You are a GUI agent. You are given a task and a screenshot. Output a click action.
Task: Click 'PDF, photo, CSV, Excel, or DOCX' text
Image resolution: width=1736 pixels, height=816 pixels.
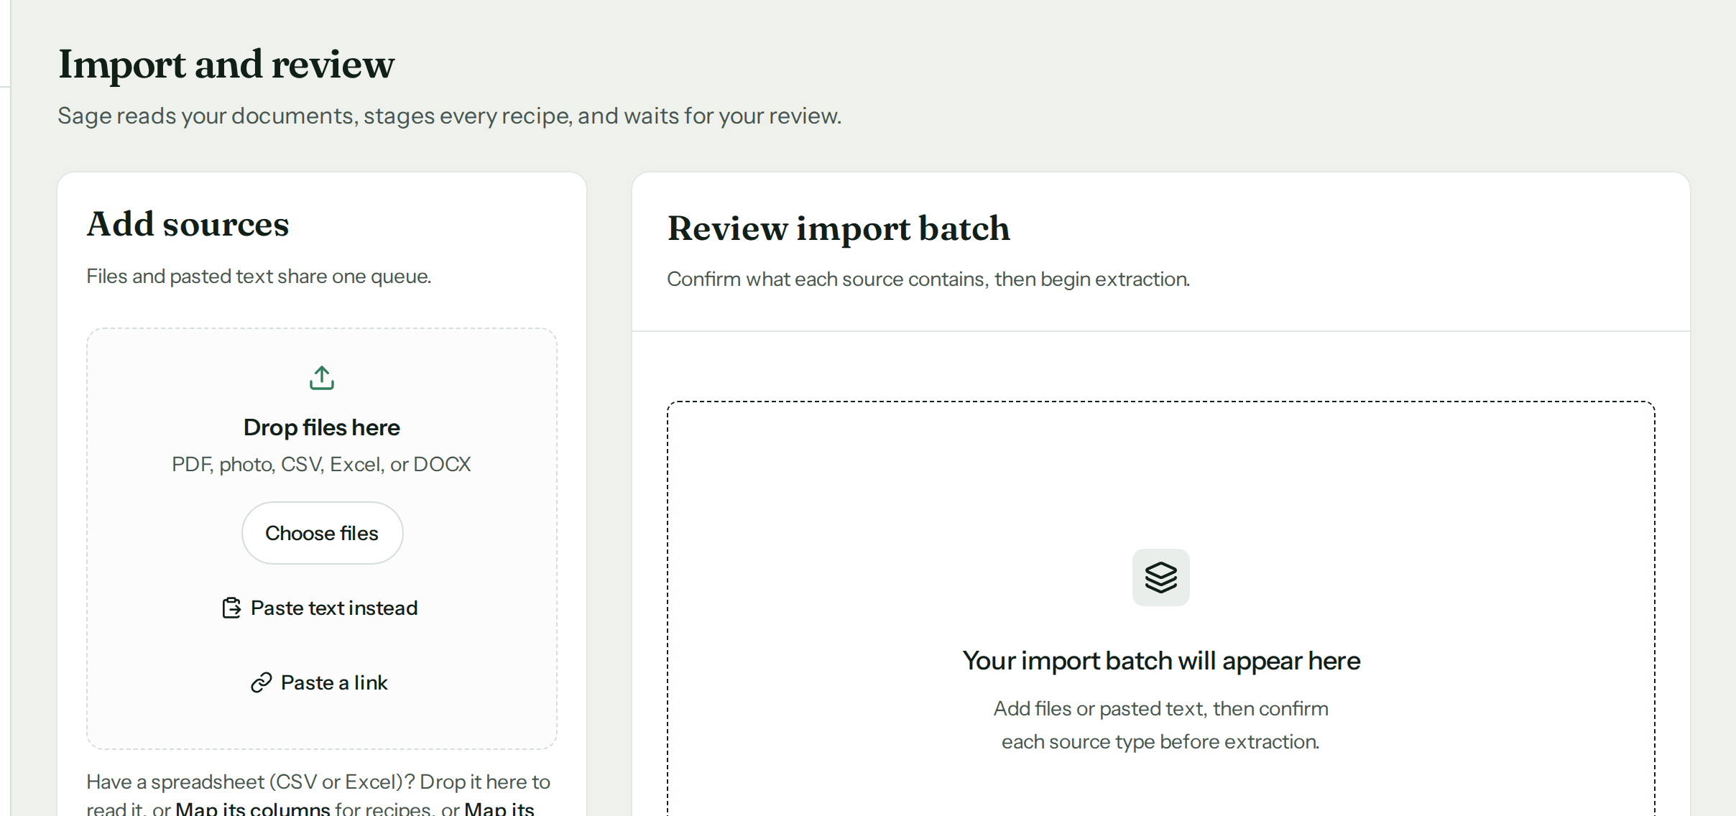[321, 465]
